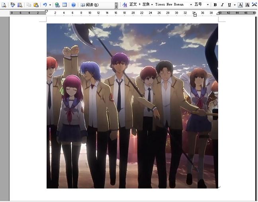Click the square marker near ruler mark 34
The width and height of the screenshot is (258, 202).
tap(195, 15)
